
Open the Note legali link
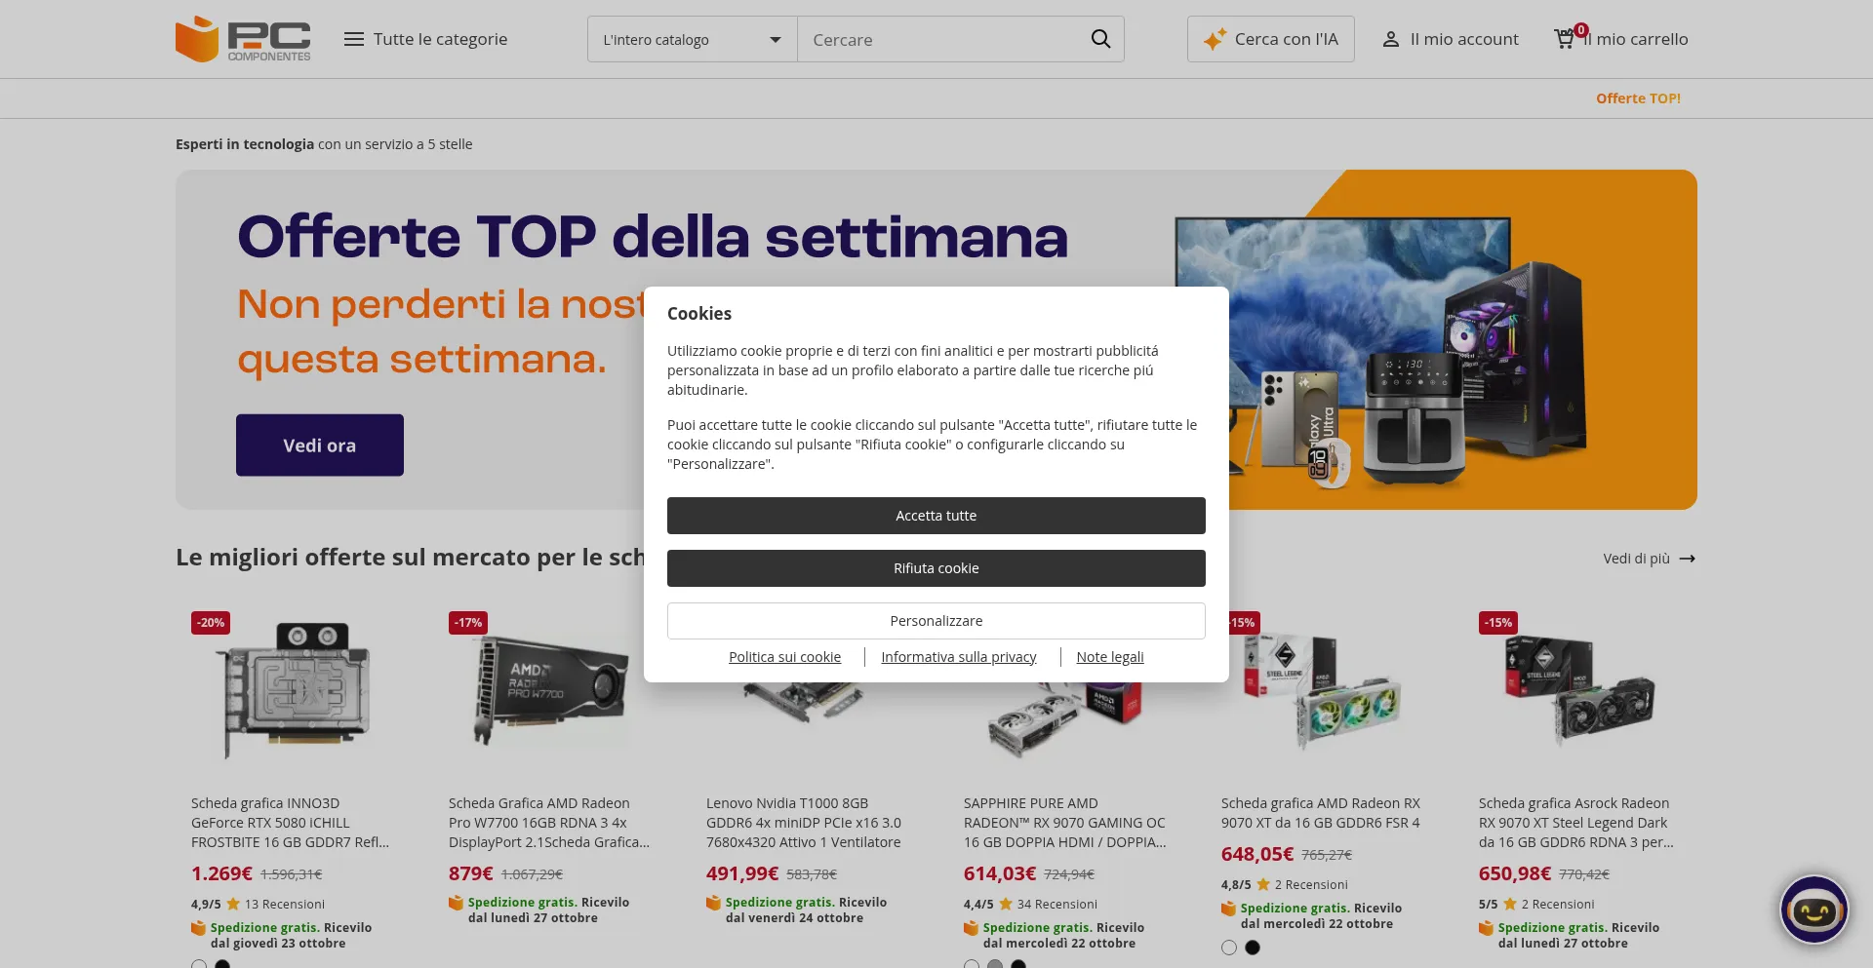coord(1110,657)
